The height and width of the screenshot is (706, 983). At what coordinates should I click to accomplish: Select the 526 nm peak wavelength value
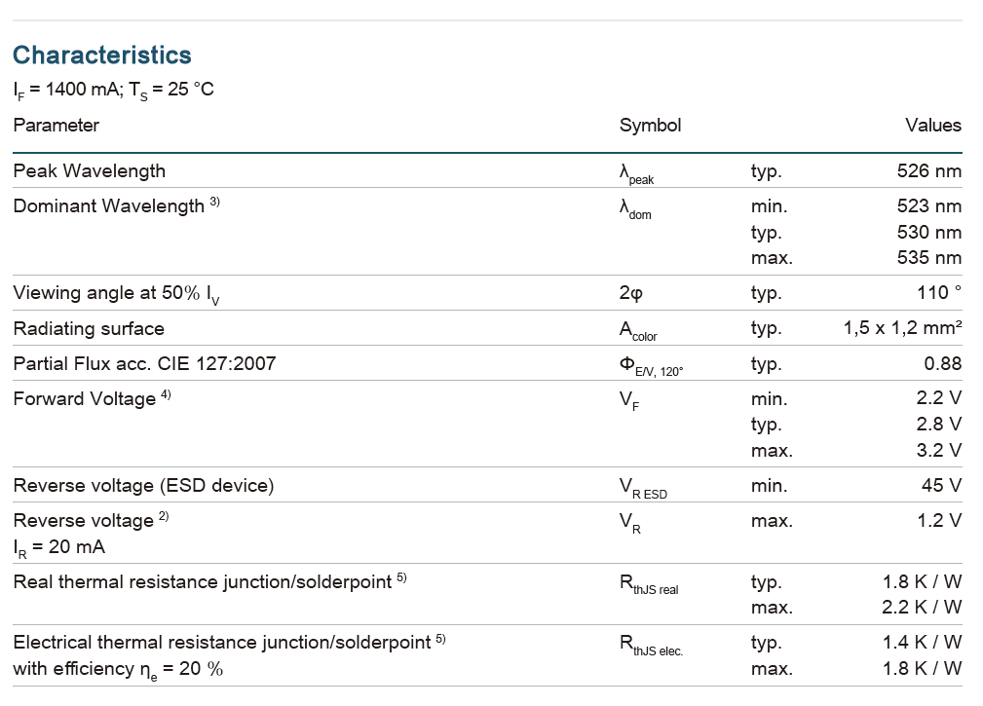(x=928, y=171)
